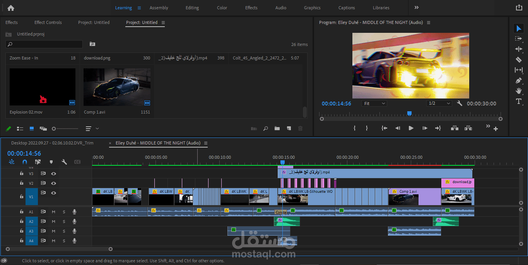Toggle insert sequences as nests option
Image resolution: width=528 pixels, height=265 pixels.
point(11,162)
